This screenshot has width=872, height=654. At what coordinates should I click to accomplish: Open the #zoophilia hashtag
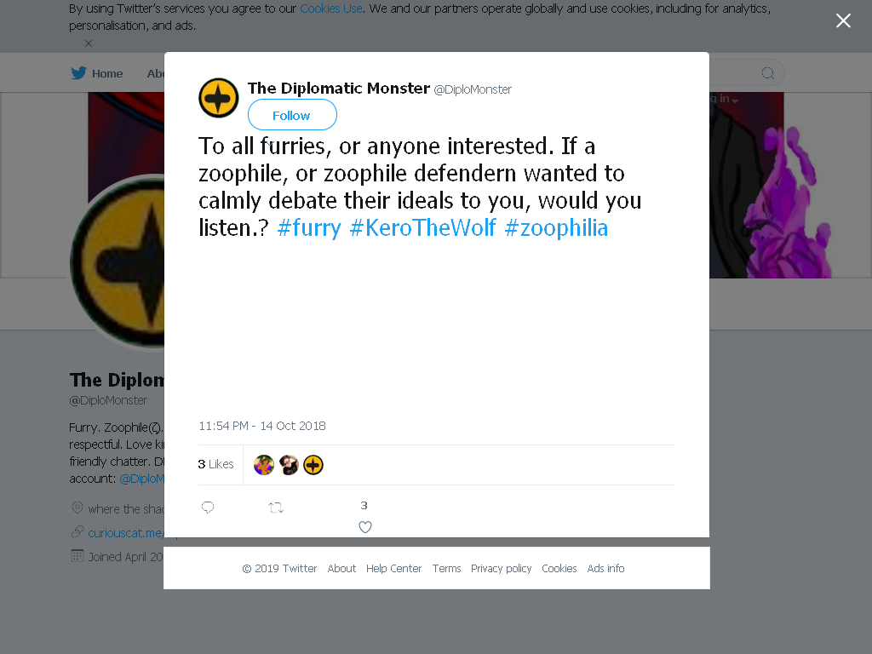(x=556, y=228)
